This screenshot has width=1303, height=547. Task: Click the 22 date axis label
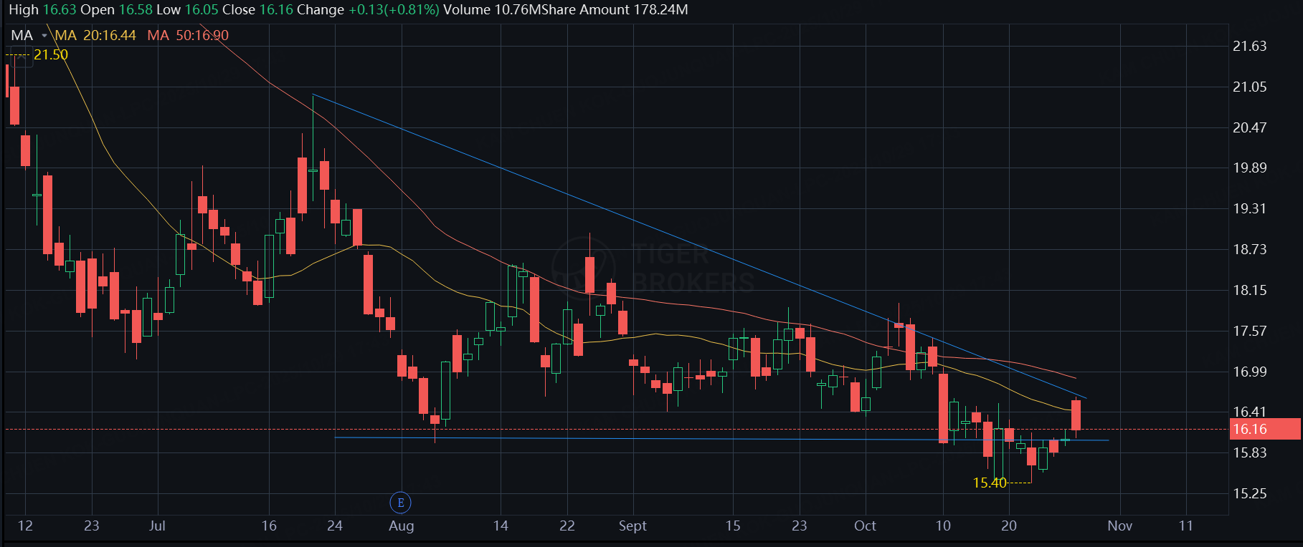coord(567,526)
